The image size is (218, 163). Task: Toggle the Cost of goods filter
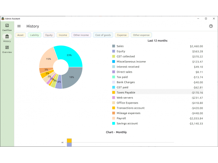click(x=103, y=35)
